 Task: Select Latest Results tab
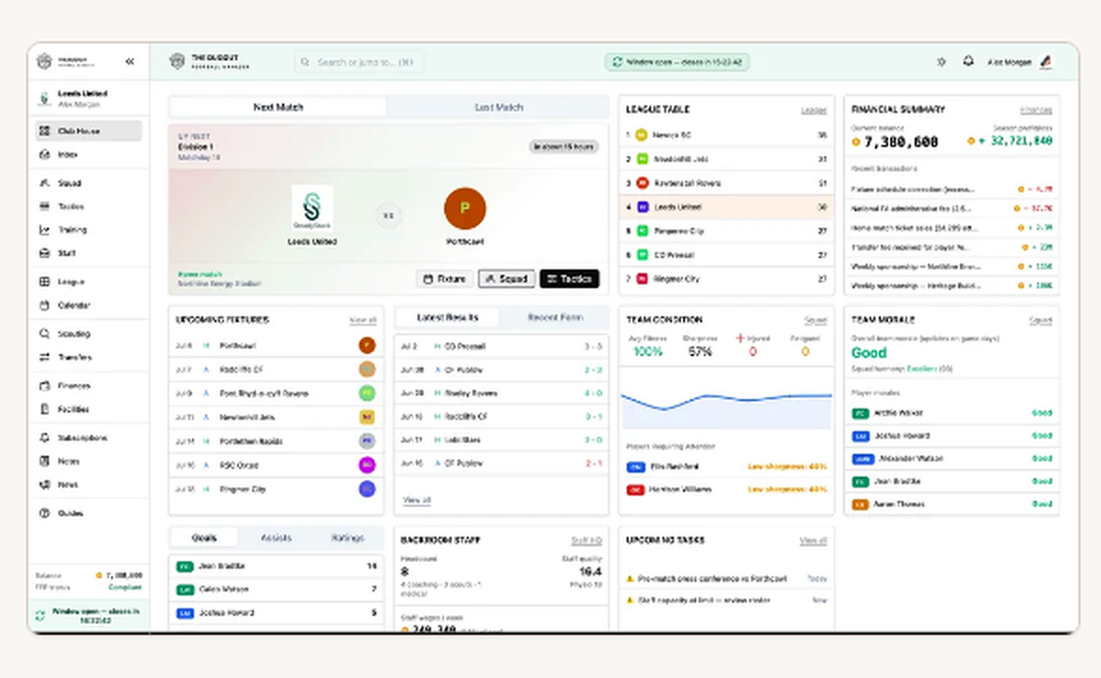447,317
